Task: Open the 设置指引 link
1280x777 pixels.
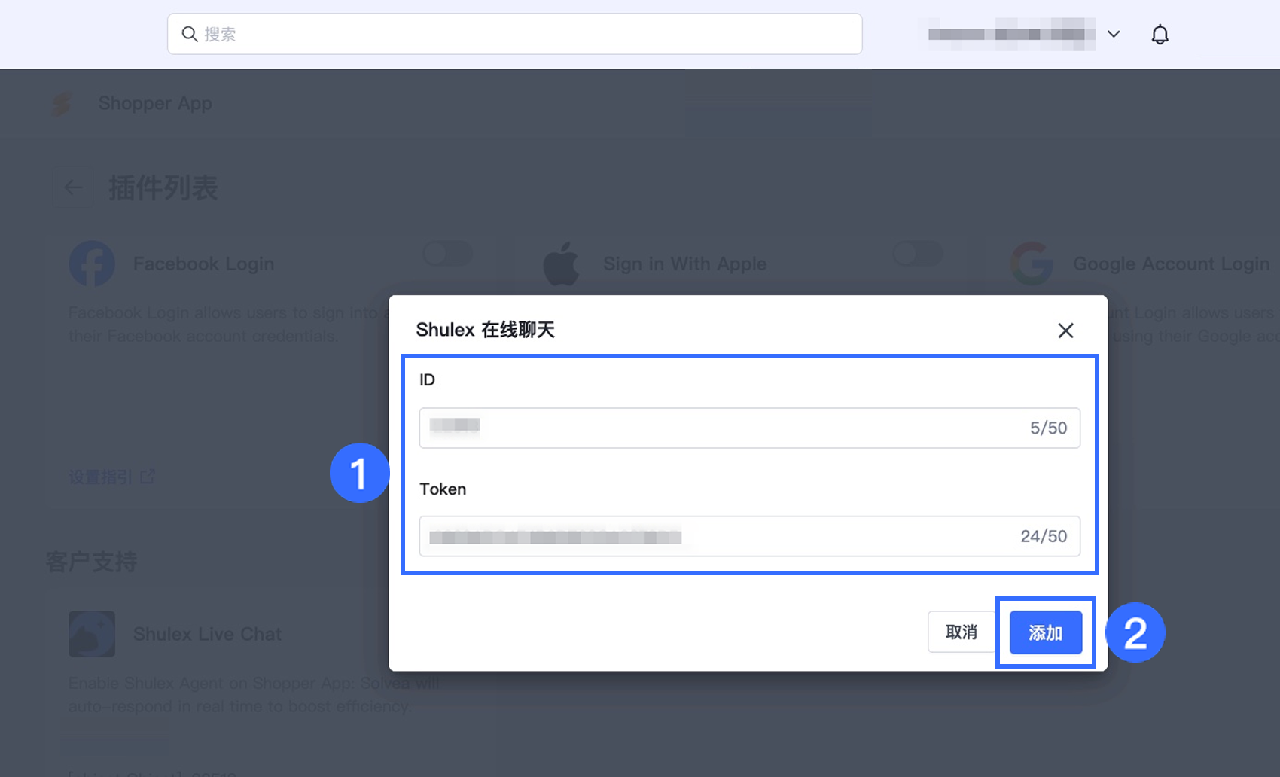Action: [112, 477]
